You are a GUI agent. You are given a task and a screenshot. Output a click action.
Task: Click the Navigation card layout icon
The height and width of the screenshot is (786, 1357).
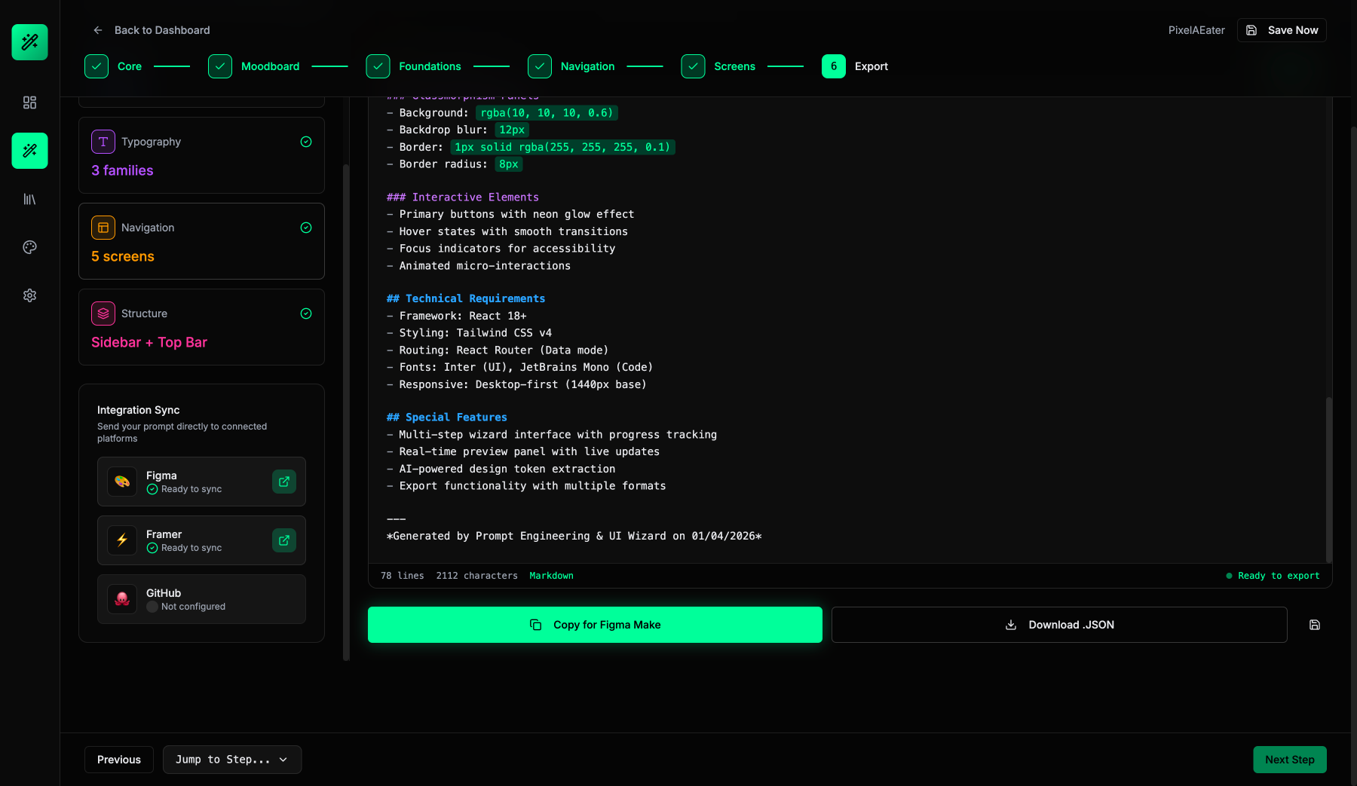pyautogui.click(x=103, y=228)
